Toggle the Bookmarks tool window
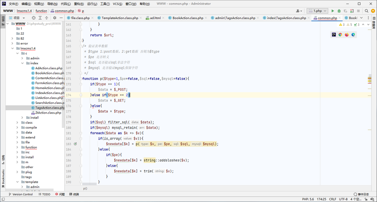The image size is (377, 202). click(3, 178)
